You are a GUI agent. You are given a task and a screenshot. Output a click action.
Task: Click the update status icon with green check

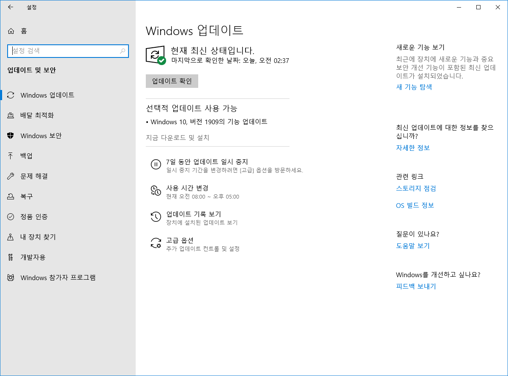156,55
